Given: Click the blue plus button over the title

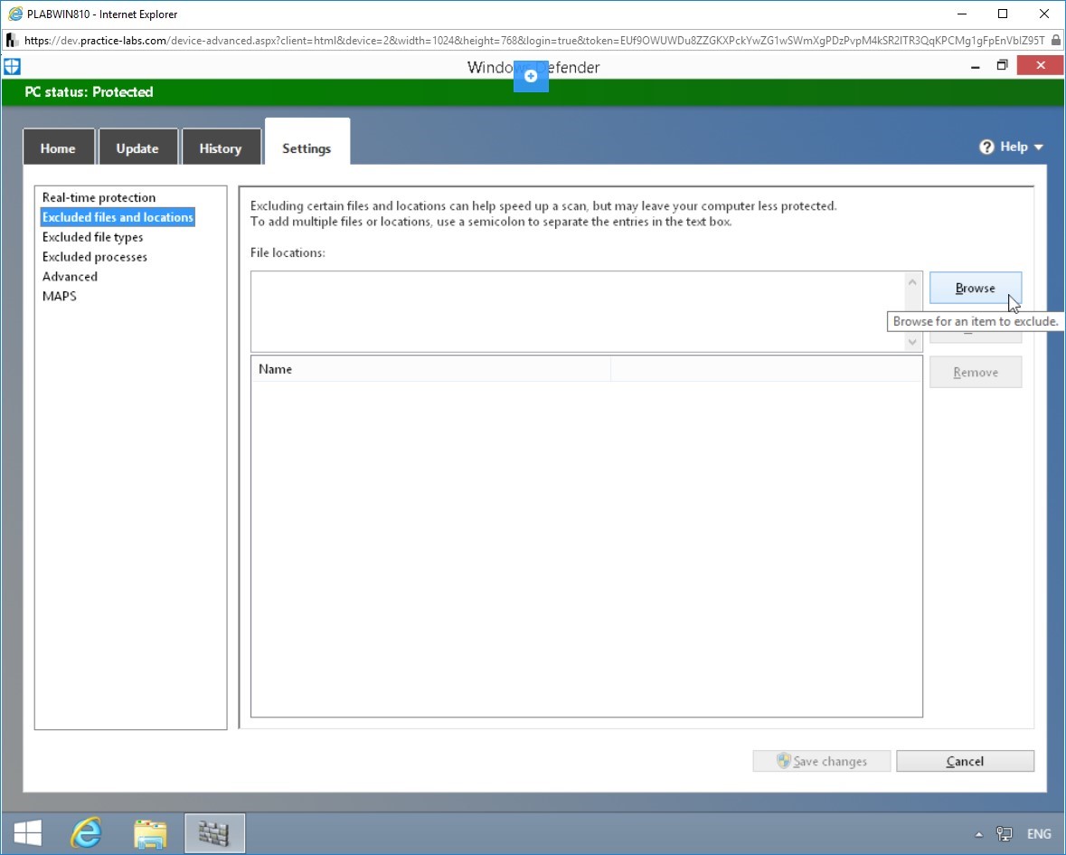Looking at the screenshot, I should 531,76.
